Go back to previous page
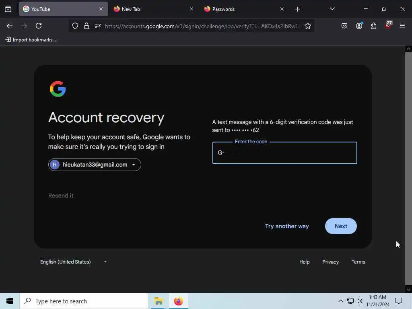Image resolution: width=412 pixels, height=309 pixels. (x=10, y=26)
